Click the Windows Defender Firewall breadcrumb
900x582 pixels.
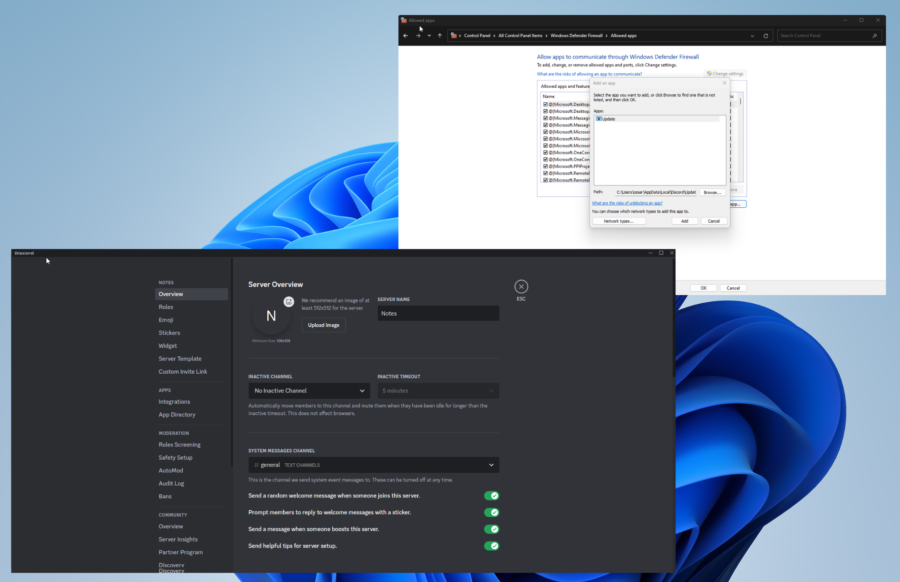(x=576, y=35)
